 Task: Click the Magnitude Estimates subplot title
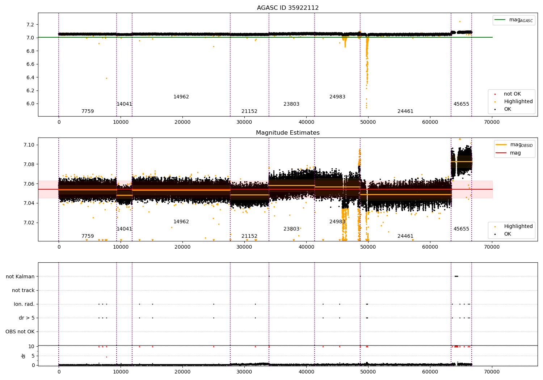(288, 133)
